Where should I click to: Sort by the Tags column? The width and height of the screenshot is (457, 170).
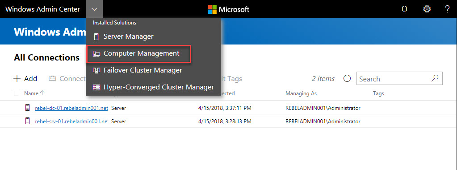(x=378, y=93)
